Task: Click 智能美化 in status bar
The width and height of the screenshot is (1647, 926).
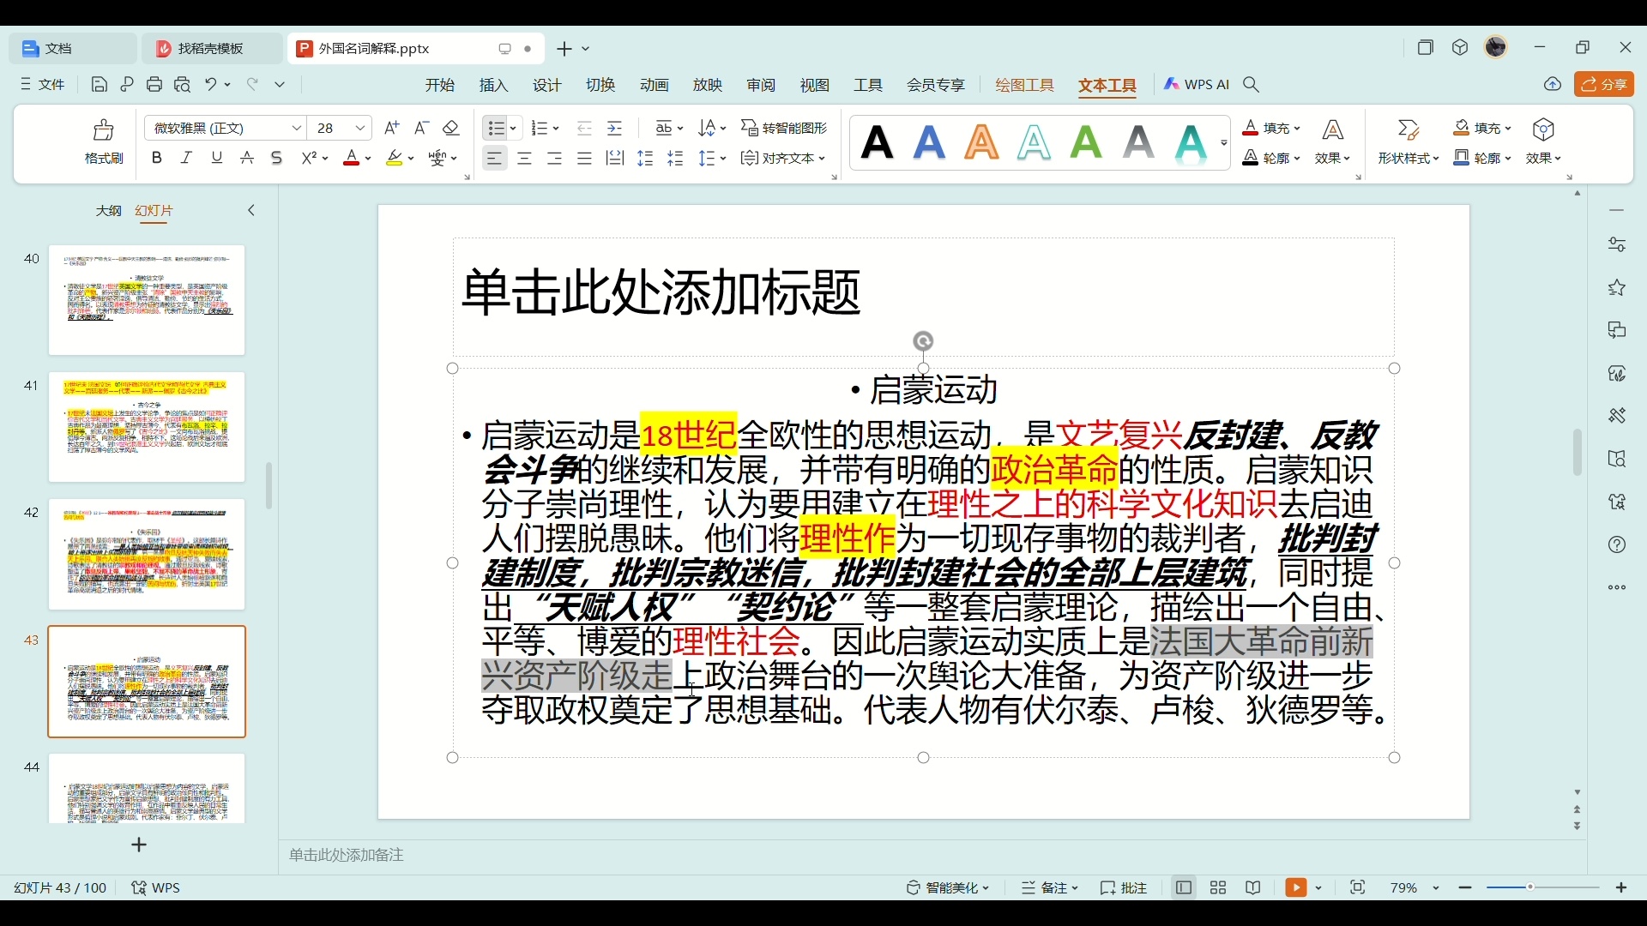Action: coord(949,888)
